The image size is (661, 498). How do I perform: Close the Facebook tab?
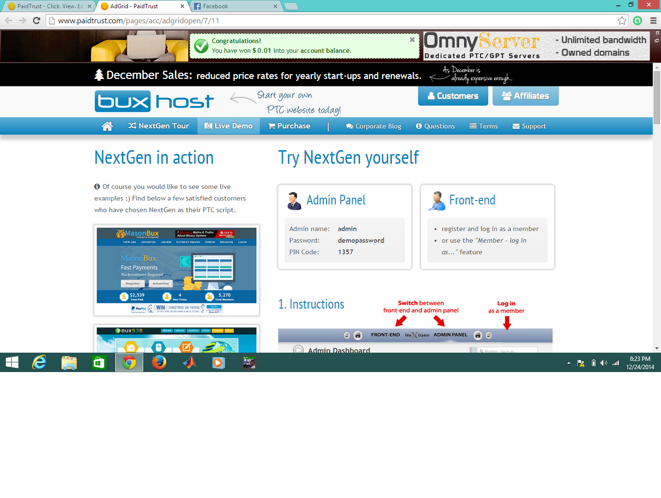(x=275, y=6)
